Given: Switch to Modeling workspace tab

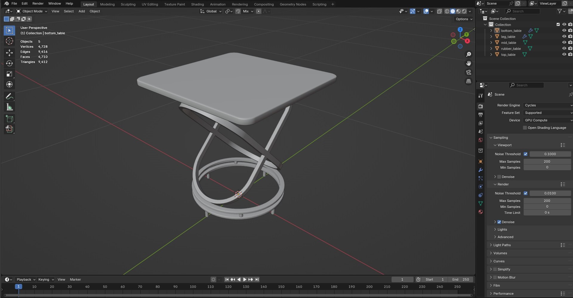Looking at the screenshot, I should 107,4.
